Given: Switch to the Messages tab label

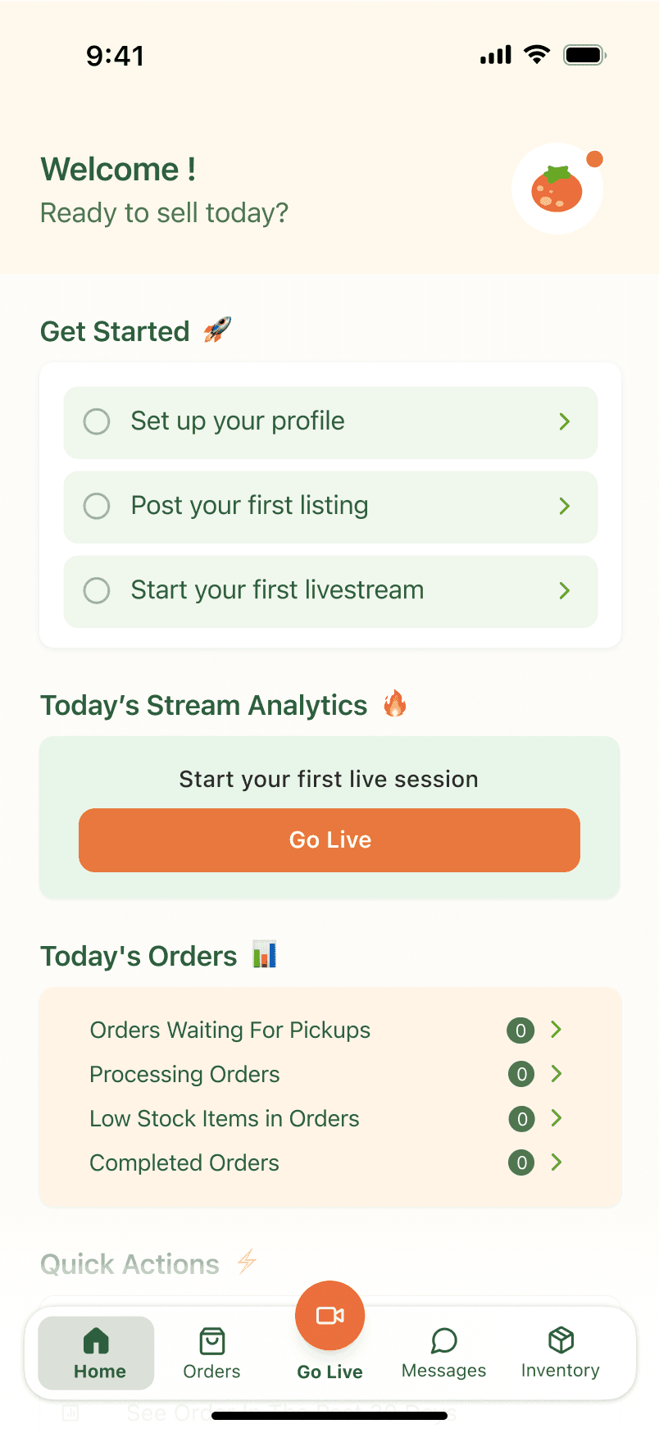Looking at the screenshot, I should (443, 1371).
